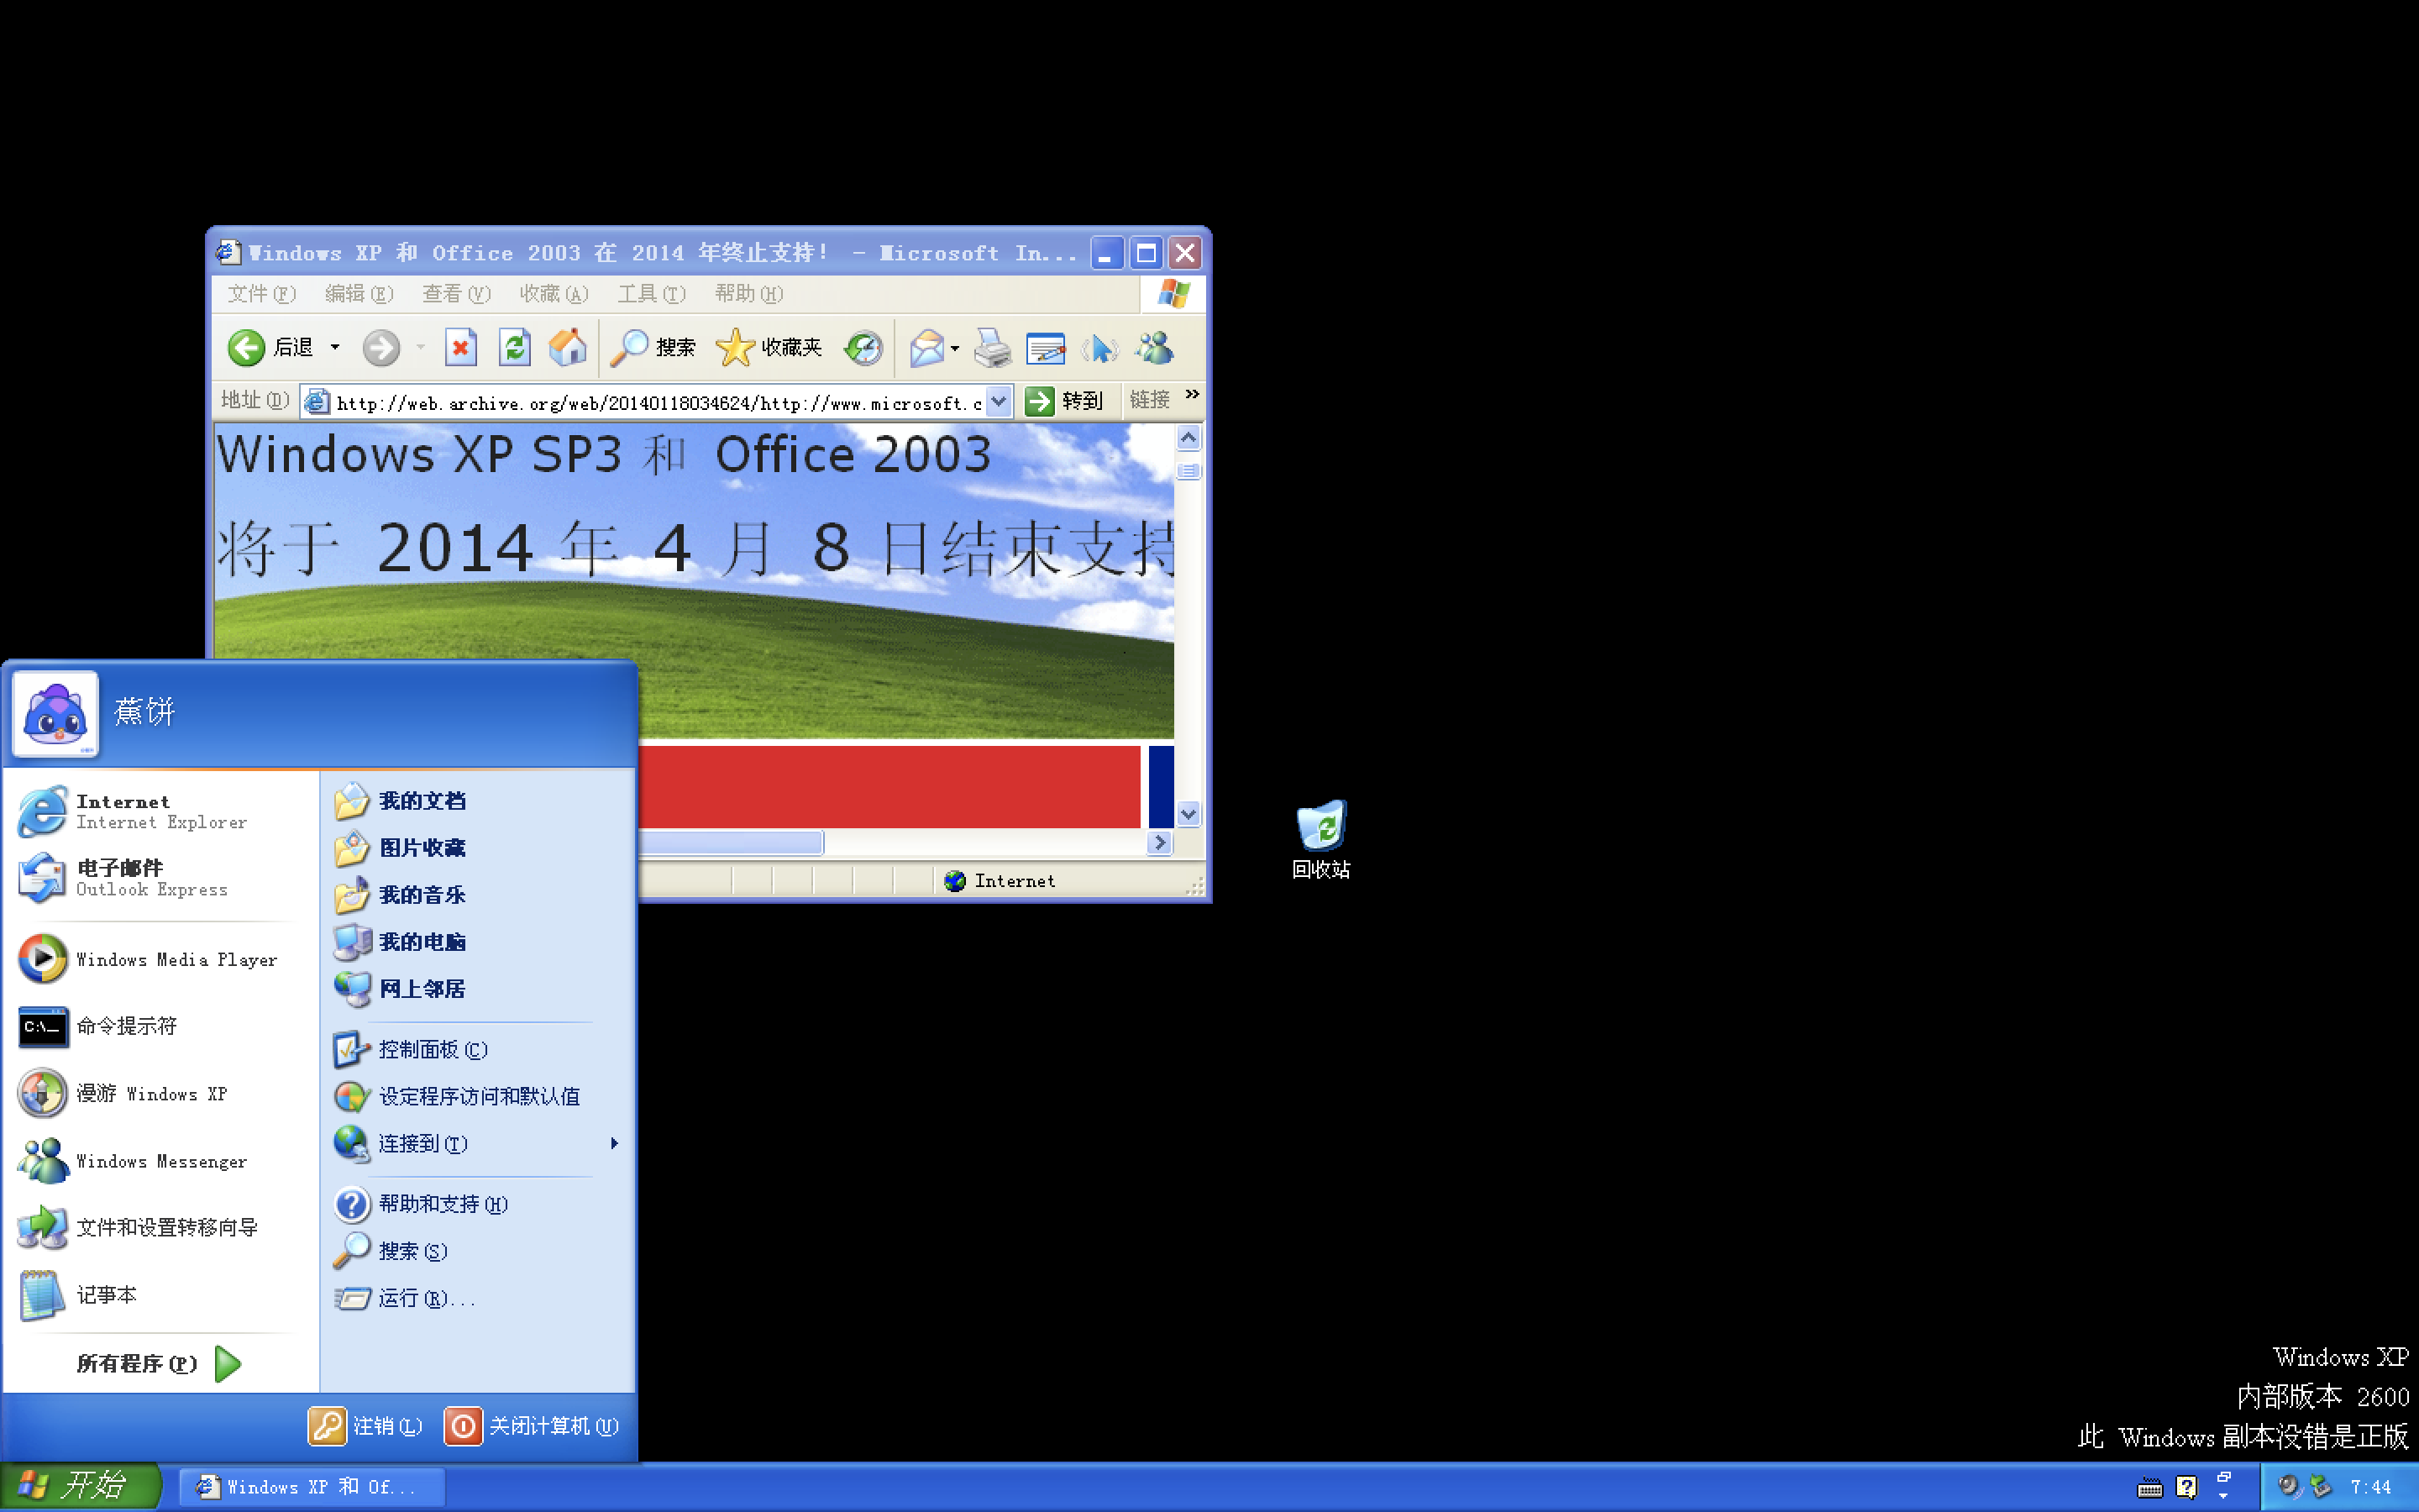Click the clock showing 7:44
This screenshot has height=1512, width=2419.
(x=2371, y=1487)
